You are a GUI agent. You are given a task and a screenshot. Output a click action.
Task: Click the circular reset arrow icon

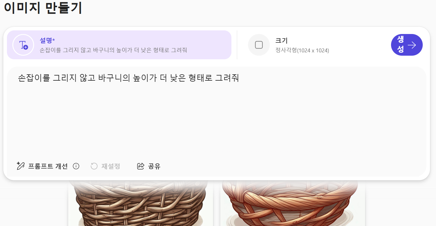[94, 166]
